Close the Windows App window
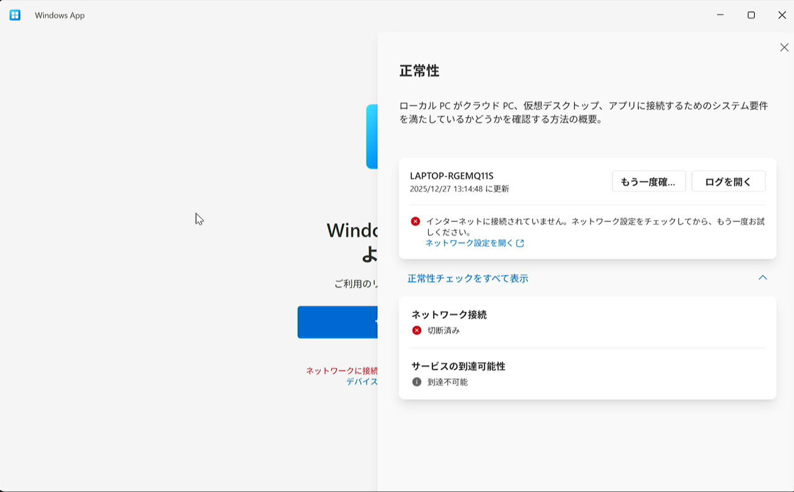The width and height of the screenshot is (794, 492). [x=782, y=15]
